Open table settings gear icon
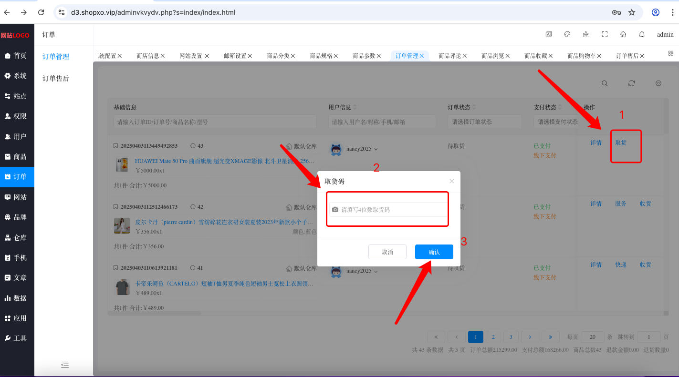Screen dimensions: 679x377 pyautogui.click(x=658, y=83)
